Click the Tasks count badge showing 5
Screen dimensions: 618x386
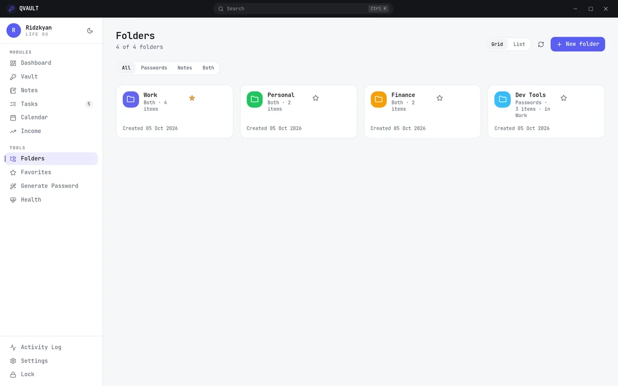coord(89,104)
